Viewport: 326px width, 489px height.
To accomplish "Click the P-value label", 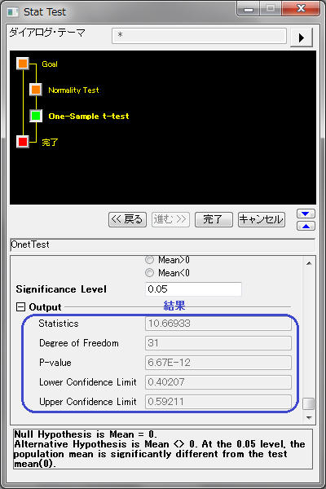I will pyautogui.click(x=55, y=363).
